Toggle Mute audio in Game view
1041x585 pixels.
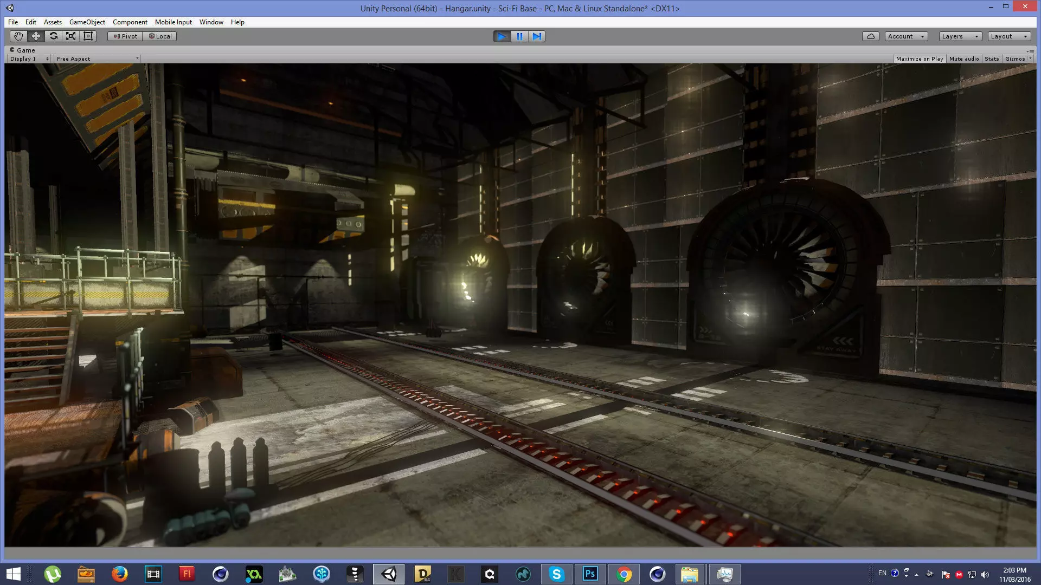964,58
